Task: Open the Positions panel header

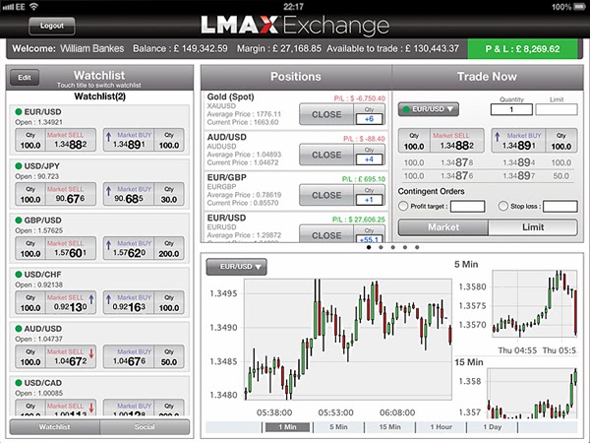Action: pyautogui.click(x=296, y=77)
